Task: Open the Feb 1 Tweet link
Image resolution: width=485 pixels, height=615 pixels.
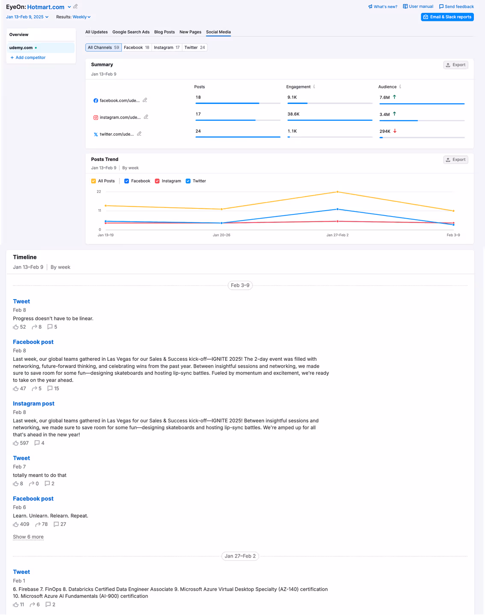Action: pos(21,572)
